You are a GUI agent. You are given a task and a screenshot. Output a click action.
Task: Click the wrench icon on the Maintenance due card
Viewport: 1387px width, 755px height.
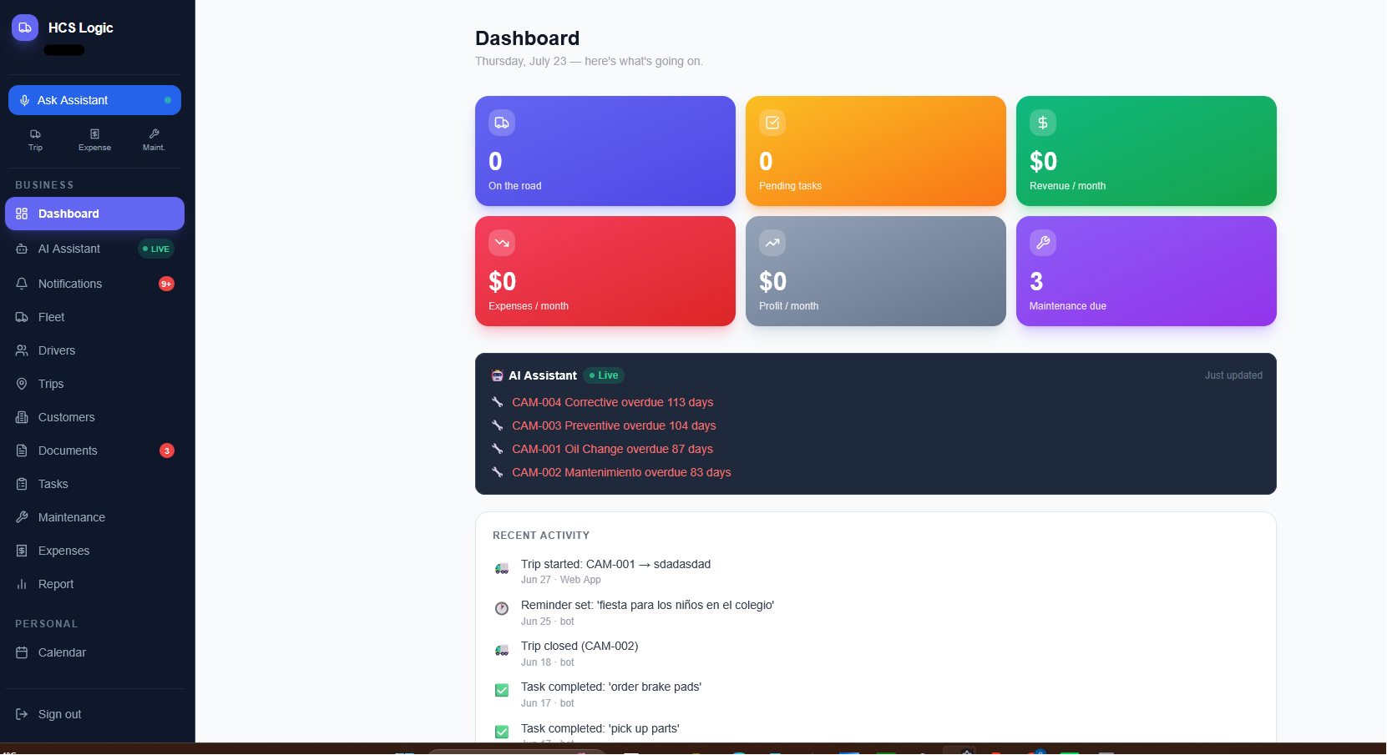(1043, 243)
